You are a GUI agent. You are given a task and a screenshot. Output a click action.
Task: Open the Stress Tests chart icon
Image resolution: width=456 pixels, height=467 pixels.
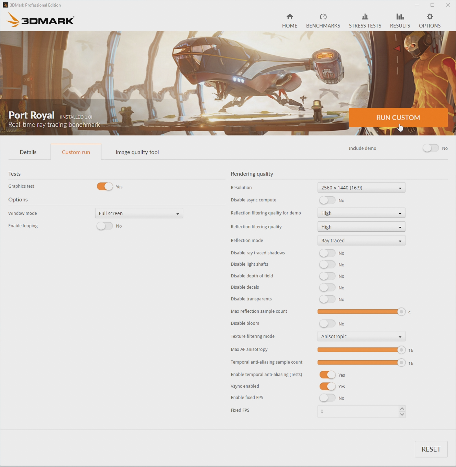click(x=365, y=16)
